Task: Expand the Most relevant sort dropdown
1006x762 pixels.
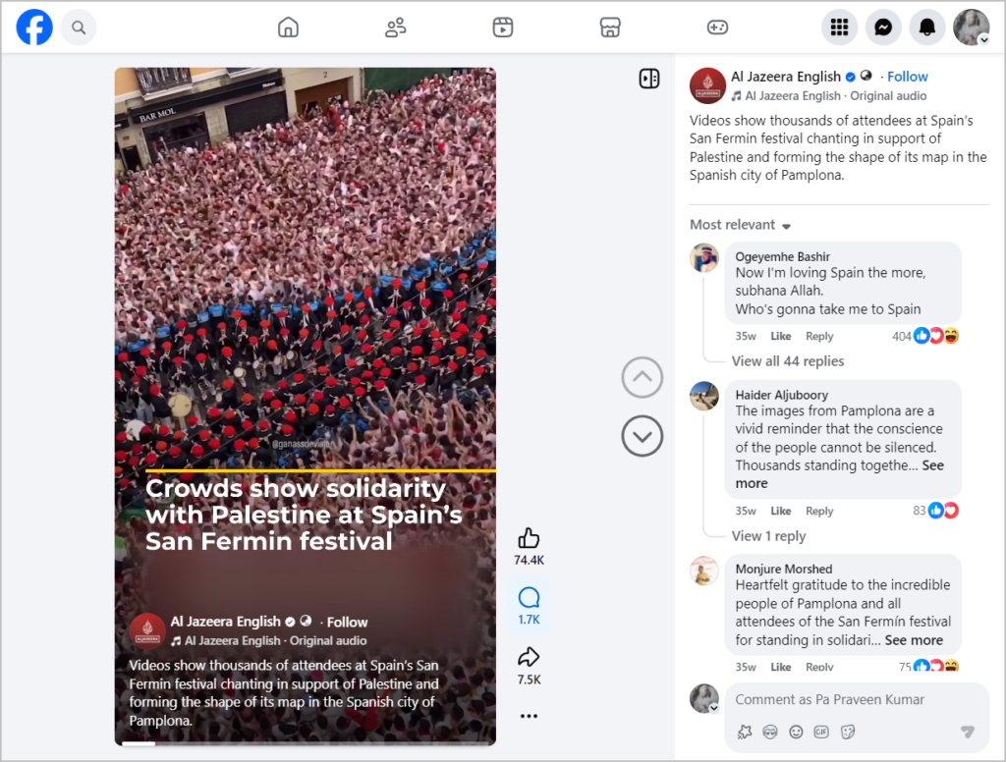Action: tap(741, 225)
